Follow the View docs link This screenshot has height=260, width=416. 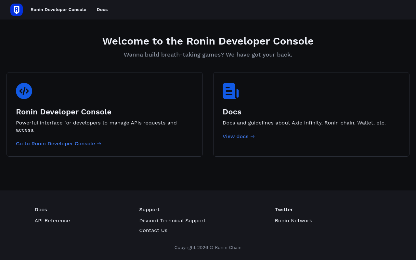tap(239, 136)
